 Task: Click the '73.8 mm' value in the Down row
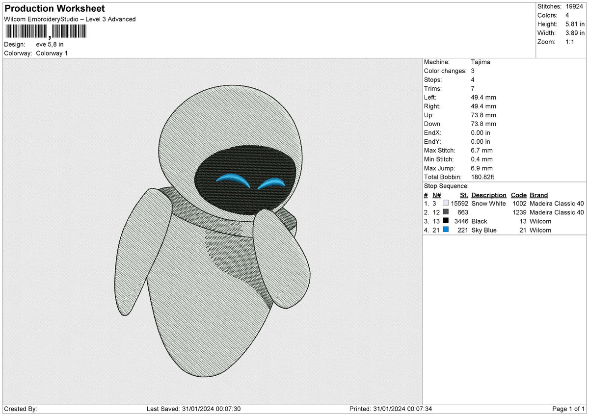[483, 124]
